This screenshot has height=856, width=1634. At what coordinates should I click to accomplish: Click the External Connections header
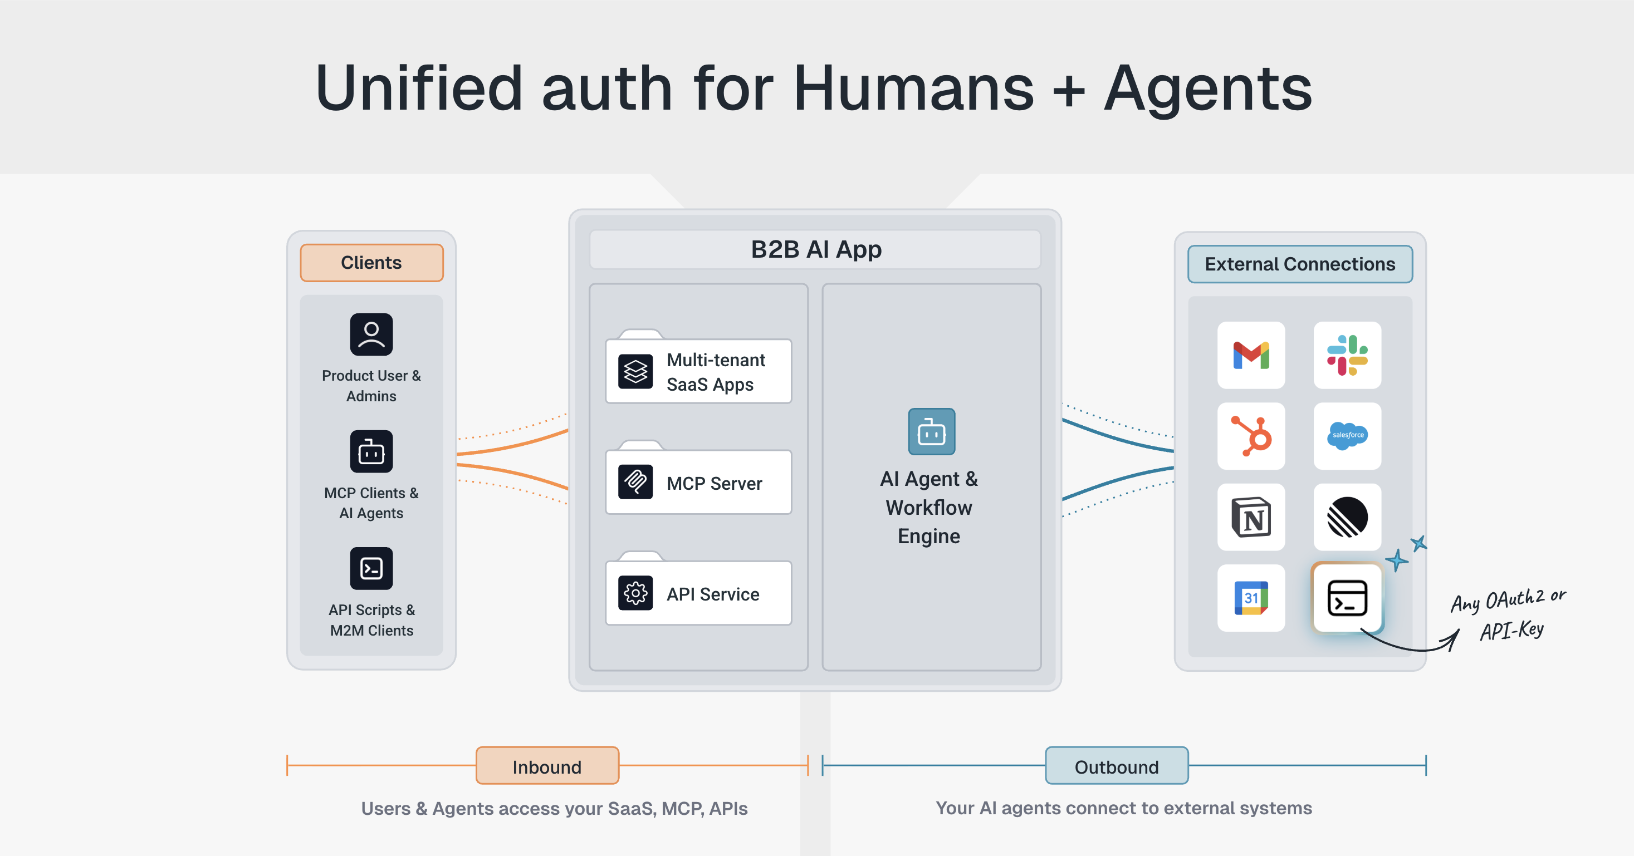pyautogui.click(x=1300, y=264)
